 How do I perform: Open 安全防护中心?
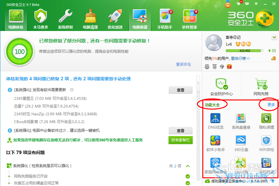click(222, 87)
